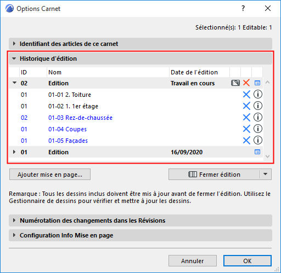Expand the Edition 01 row in history

14,152
